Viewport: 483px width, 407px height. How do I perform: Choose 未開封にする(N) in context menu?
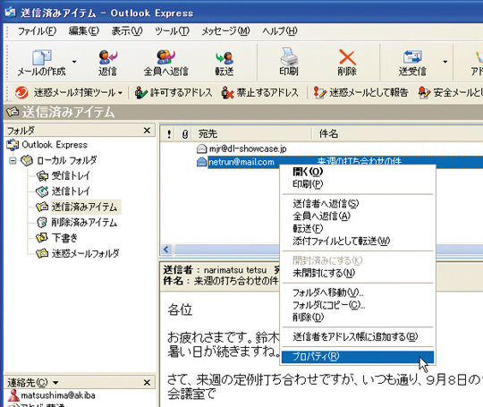(x=357, y=273)
